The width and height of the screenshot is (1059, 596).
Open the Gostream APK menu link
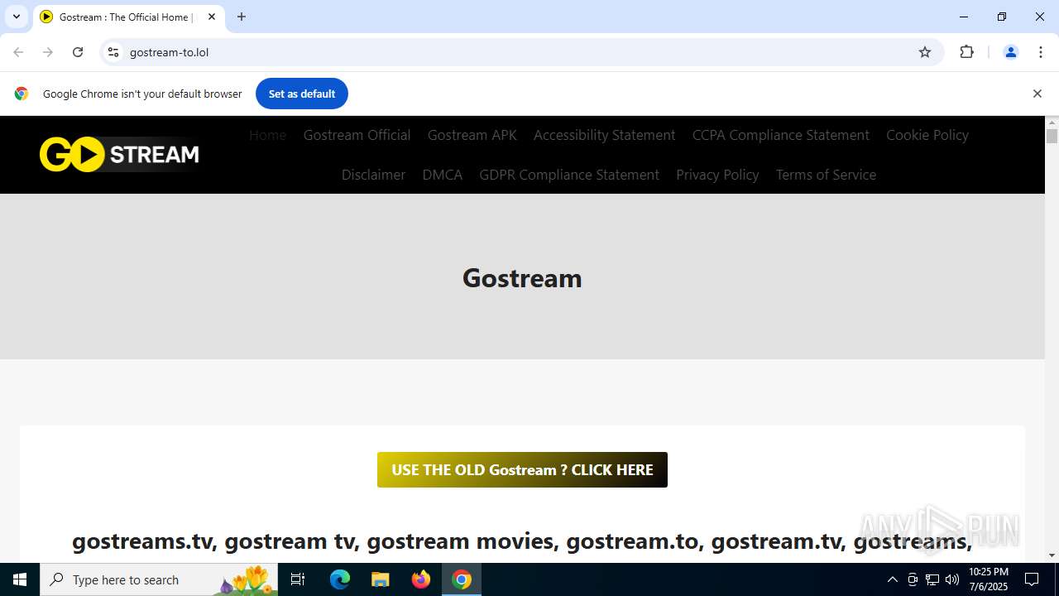click(x=472, y=135)
